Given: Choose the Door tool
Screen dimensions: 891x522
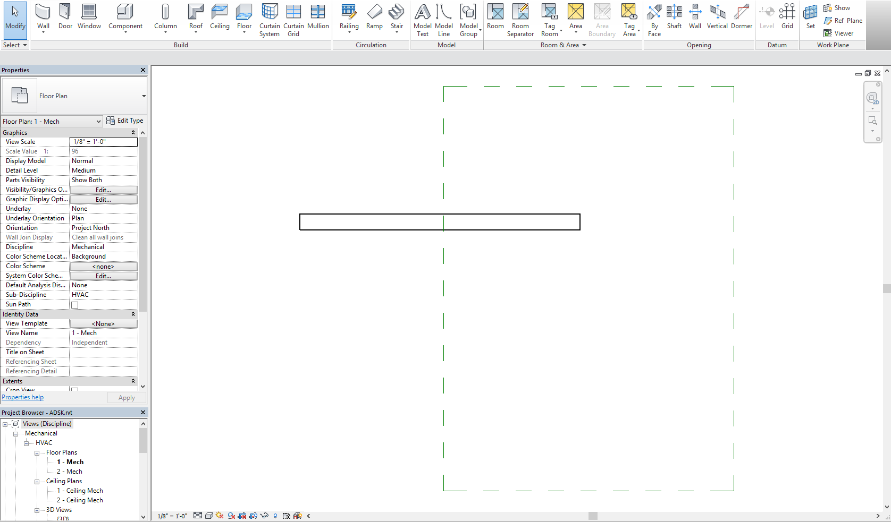Looking at the screenshot, I should coord(65,17).
